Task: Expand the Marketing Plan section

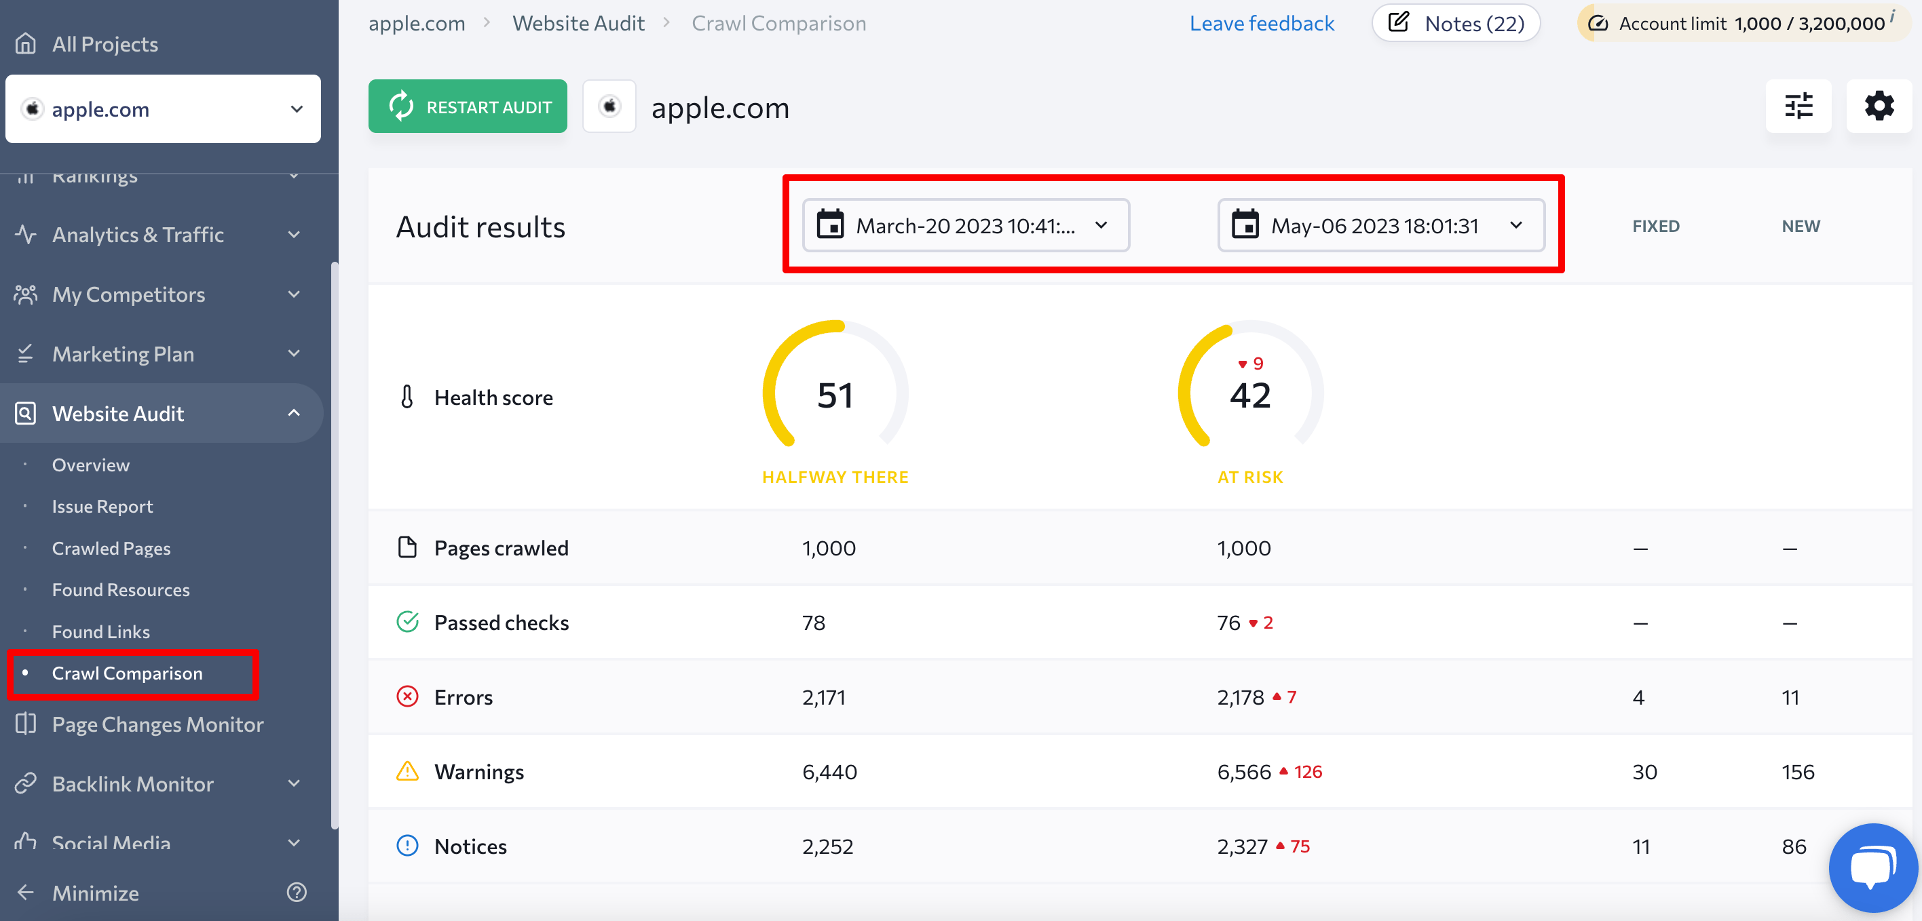Action: [x=294, y=353]
